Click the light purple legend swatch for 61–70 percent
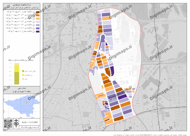Viewport: 190px width, 136px height. click(38, 25)
